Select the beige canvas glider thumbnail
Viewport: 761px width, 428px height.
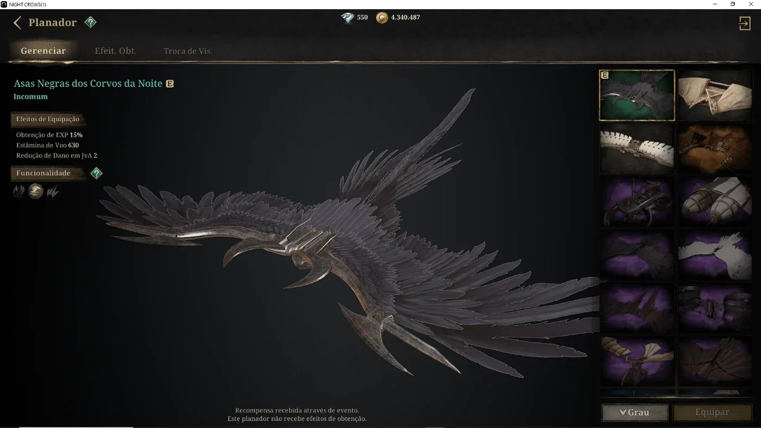[x=715, y=95]
